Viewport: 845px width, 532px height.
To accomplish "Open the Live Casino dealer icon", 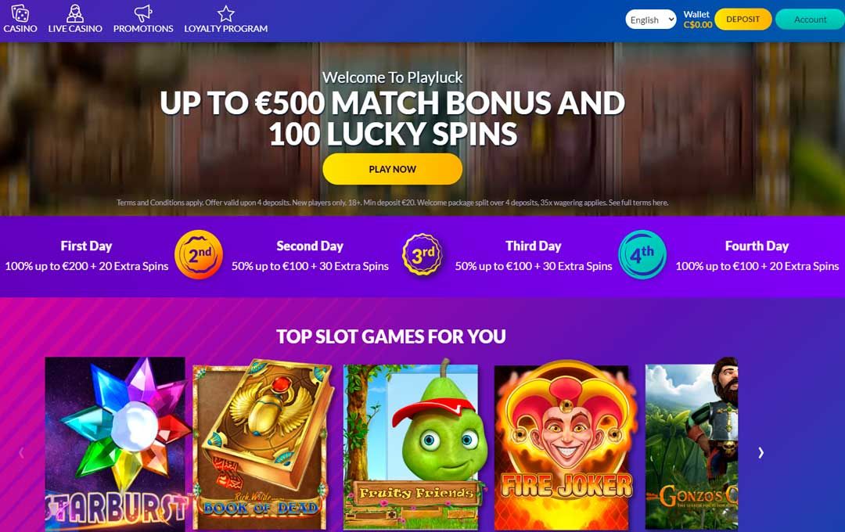I will [75, 13].
